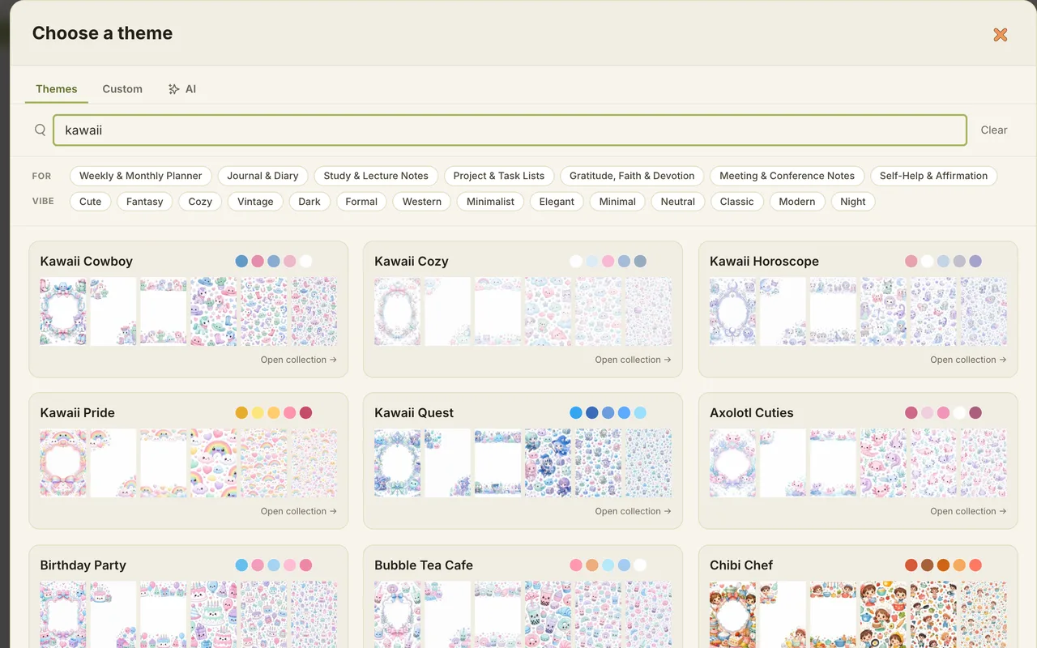Click the kawaii search field

point(510,130)
